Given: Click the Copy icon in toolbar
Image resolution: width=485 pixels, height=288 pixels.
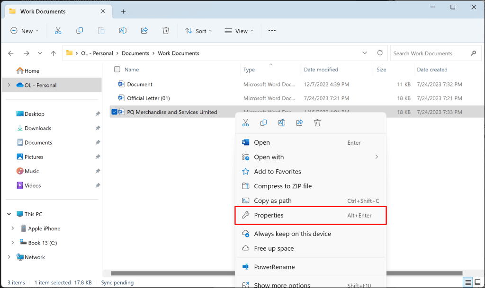Looking at the screenshot, I should click(x=80, y=31).
